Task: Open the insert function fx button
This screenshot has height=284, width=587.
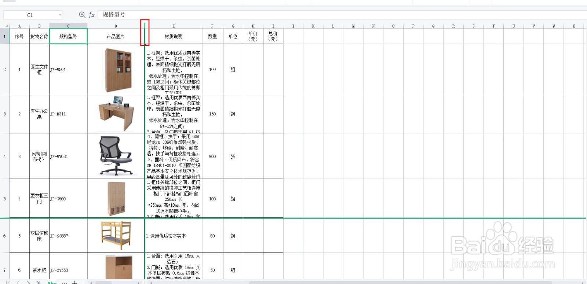Action: (x=92, y=15)
